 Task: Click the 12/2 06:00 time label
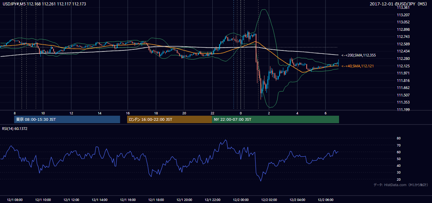326,200
